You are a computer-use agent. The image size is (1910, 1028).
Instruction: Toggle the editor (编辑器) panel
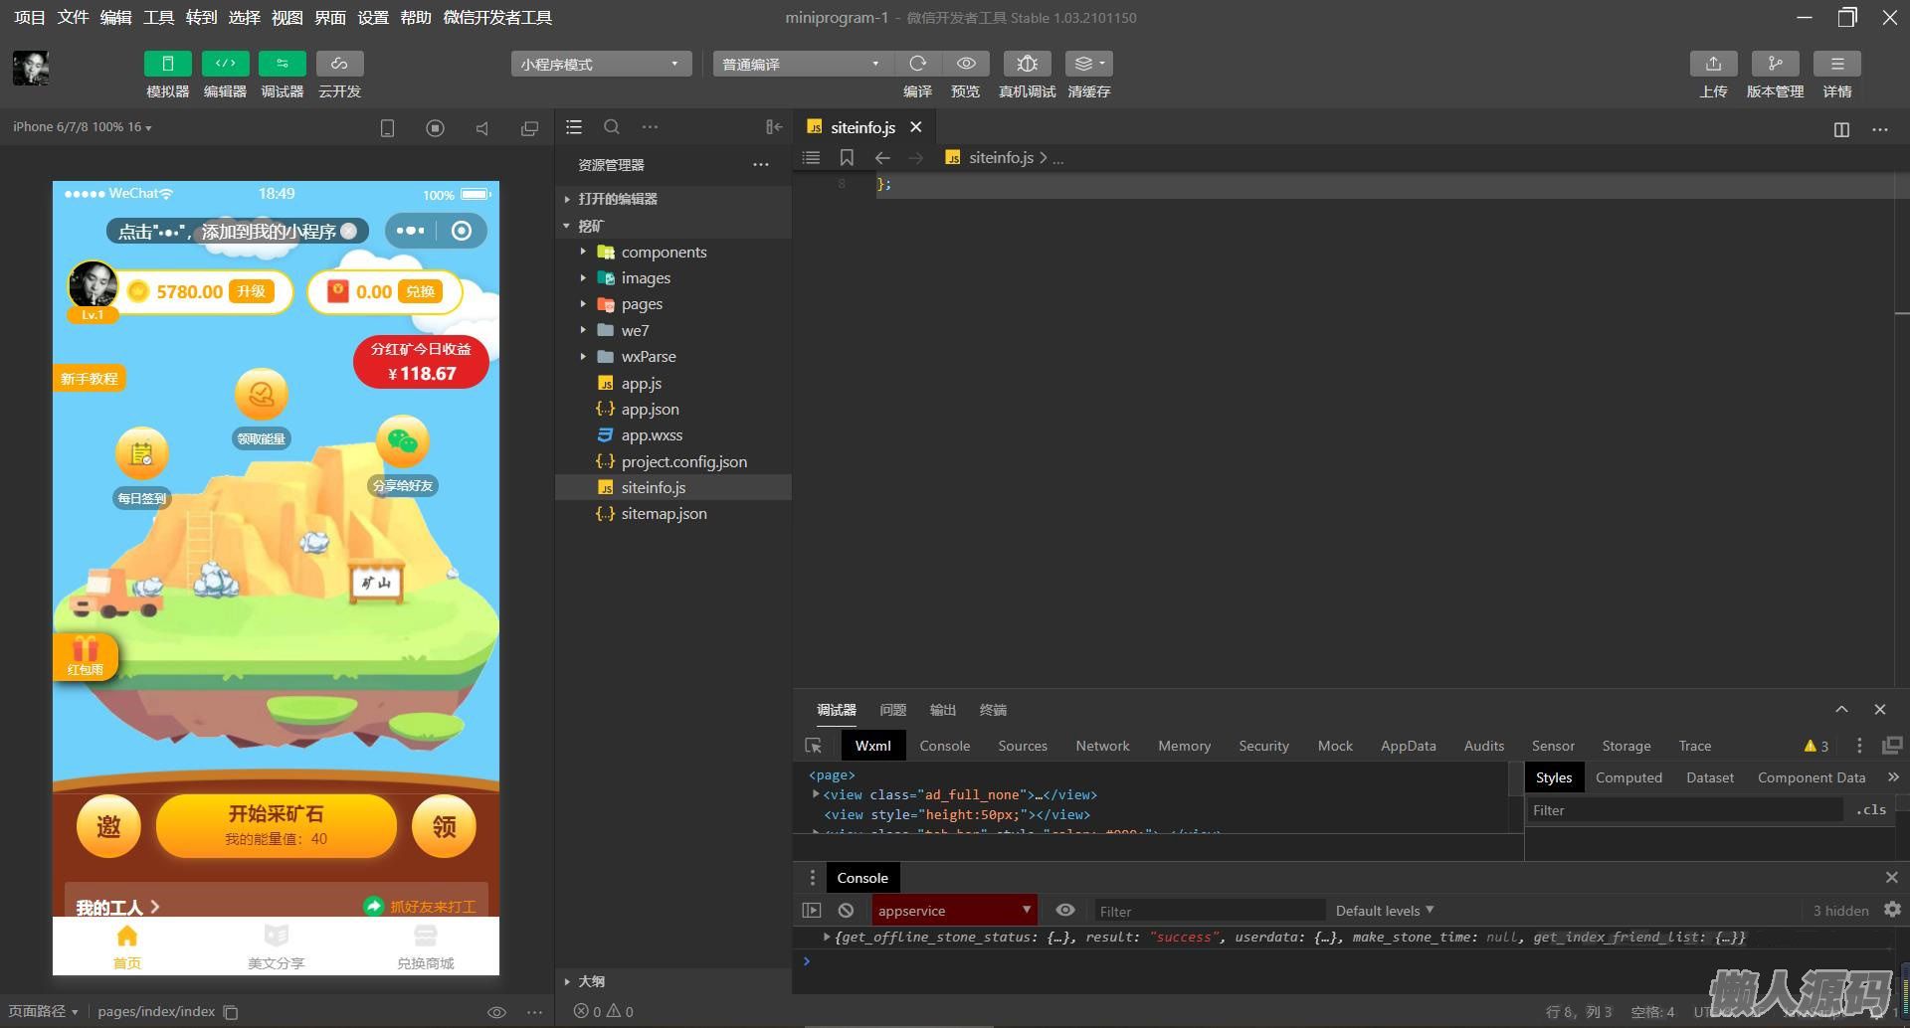coord(225,64)
